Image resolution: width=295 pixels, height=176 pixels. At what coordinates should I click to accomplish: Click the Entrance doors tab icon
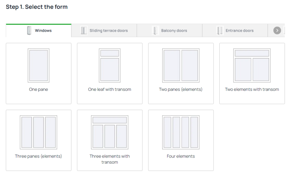[220, 31]
